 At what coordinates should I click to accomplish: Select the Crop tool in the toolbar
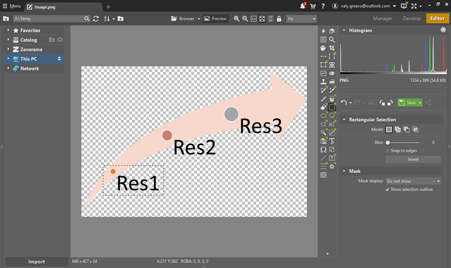332,48
